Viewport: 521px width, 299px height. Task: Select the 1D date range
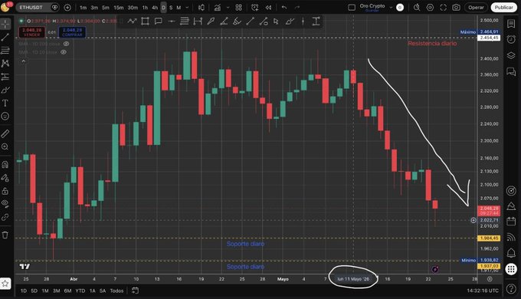[x=24, y=291]
